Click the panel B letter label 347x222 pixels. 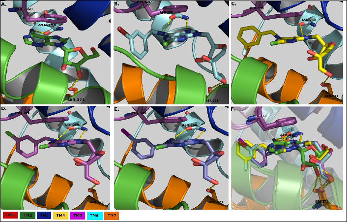point(117,4)
